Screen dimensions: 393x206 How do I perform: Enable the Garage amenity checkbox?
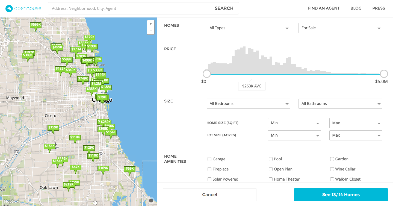tap(209, 159)
